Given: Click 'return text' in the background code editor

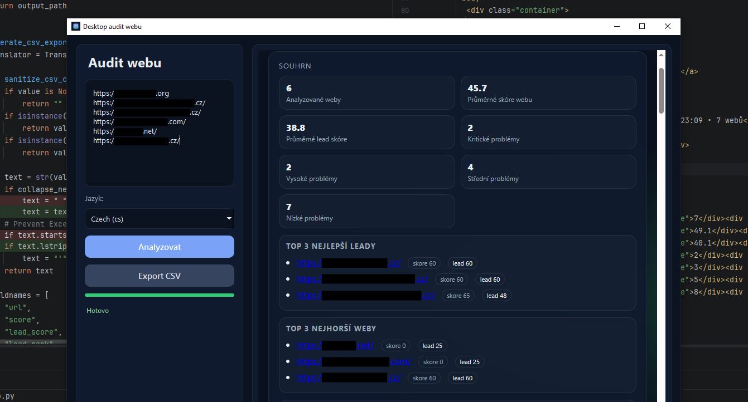Looking at the screenshot, I should [29, 271].
